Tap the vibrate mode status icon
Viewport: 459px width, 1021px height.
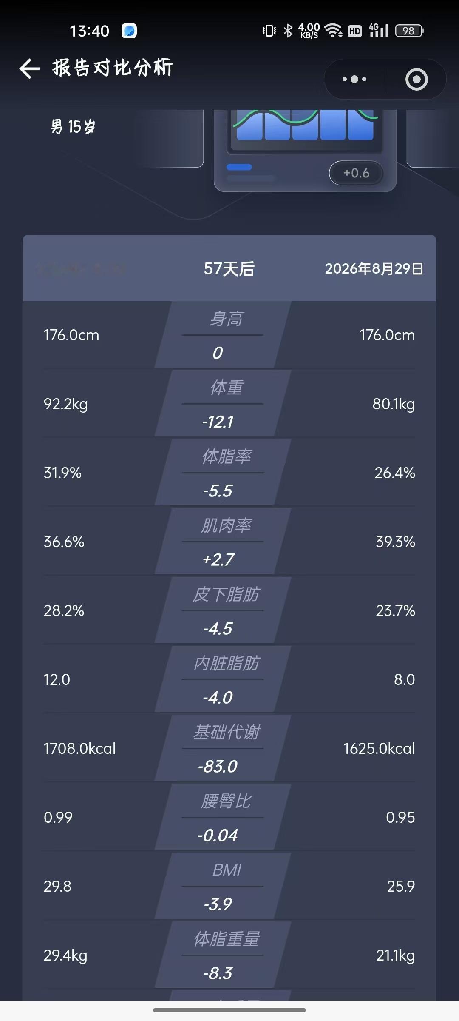tap(269, 31)
